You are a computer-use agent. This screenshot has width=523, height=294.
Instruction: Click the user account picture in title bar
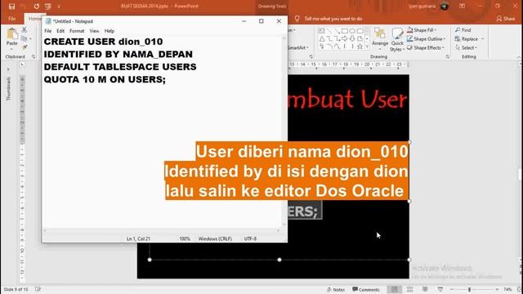(x=445, y=6)
